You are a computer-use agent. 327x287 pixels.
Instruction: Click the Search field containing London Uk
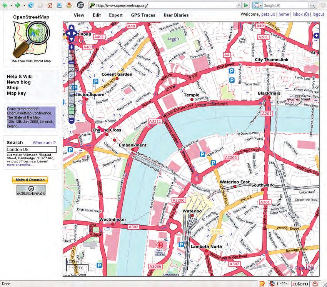pos(32,150)
